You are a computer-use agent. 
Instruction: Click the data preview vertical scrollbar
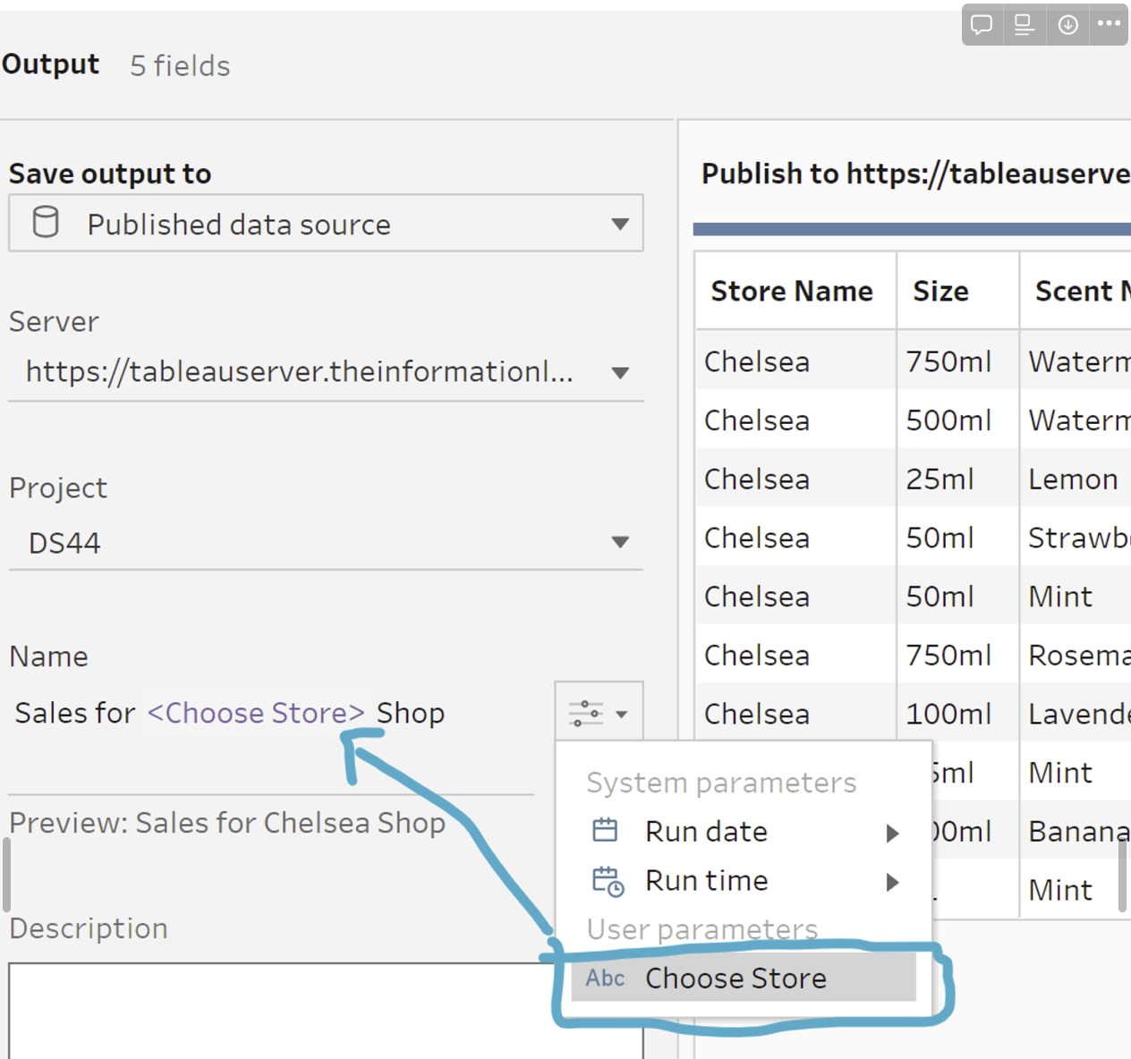click(1123, 875)
